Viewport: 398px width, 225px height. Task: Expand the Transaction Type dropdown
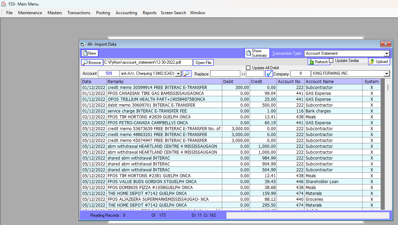pyautogui.click(x=387, y=53)
